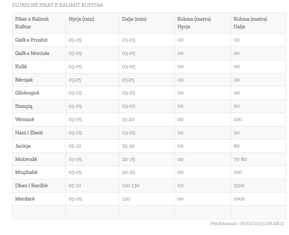
Task: Select the Bërnjak border crossing cell
Action: 24,80
